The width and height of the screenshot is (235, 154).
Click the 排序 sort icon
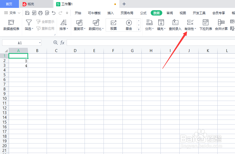(x=63, y=23)
